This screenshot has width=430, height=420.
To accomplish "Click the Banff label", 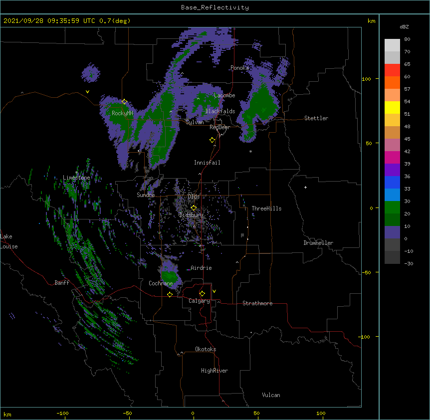I will pyautogui.click(x=62, y=283).
